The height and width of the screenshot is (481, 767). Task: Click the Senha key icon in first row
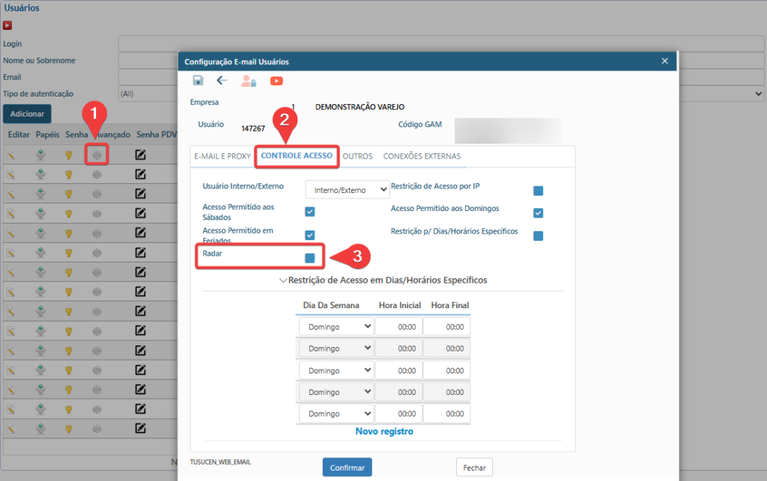pos(69,155)
